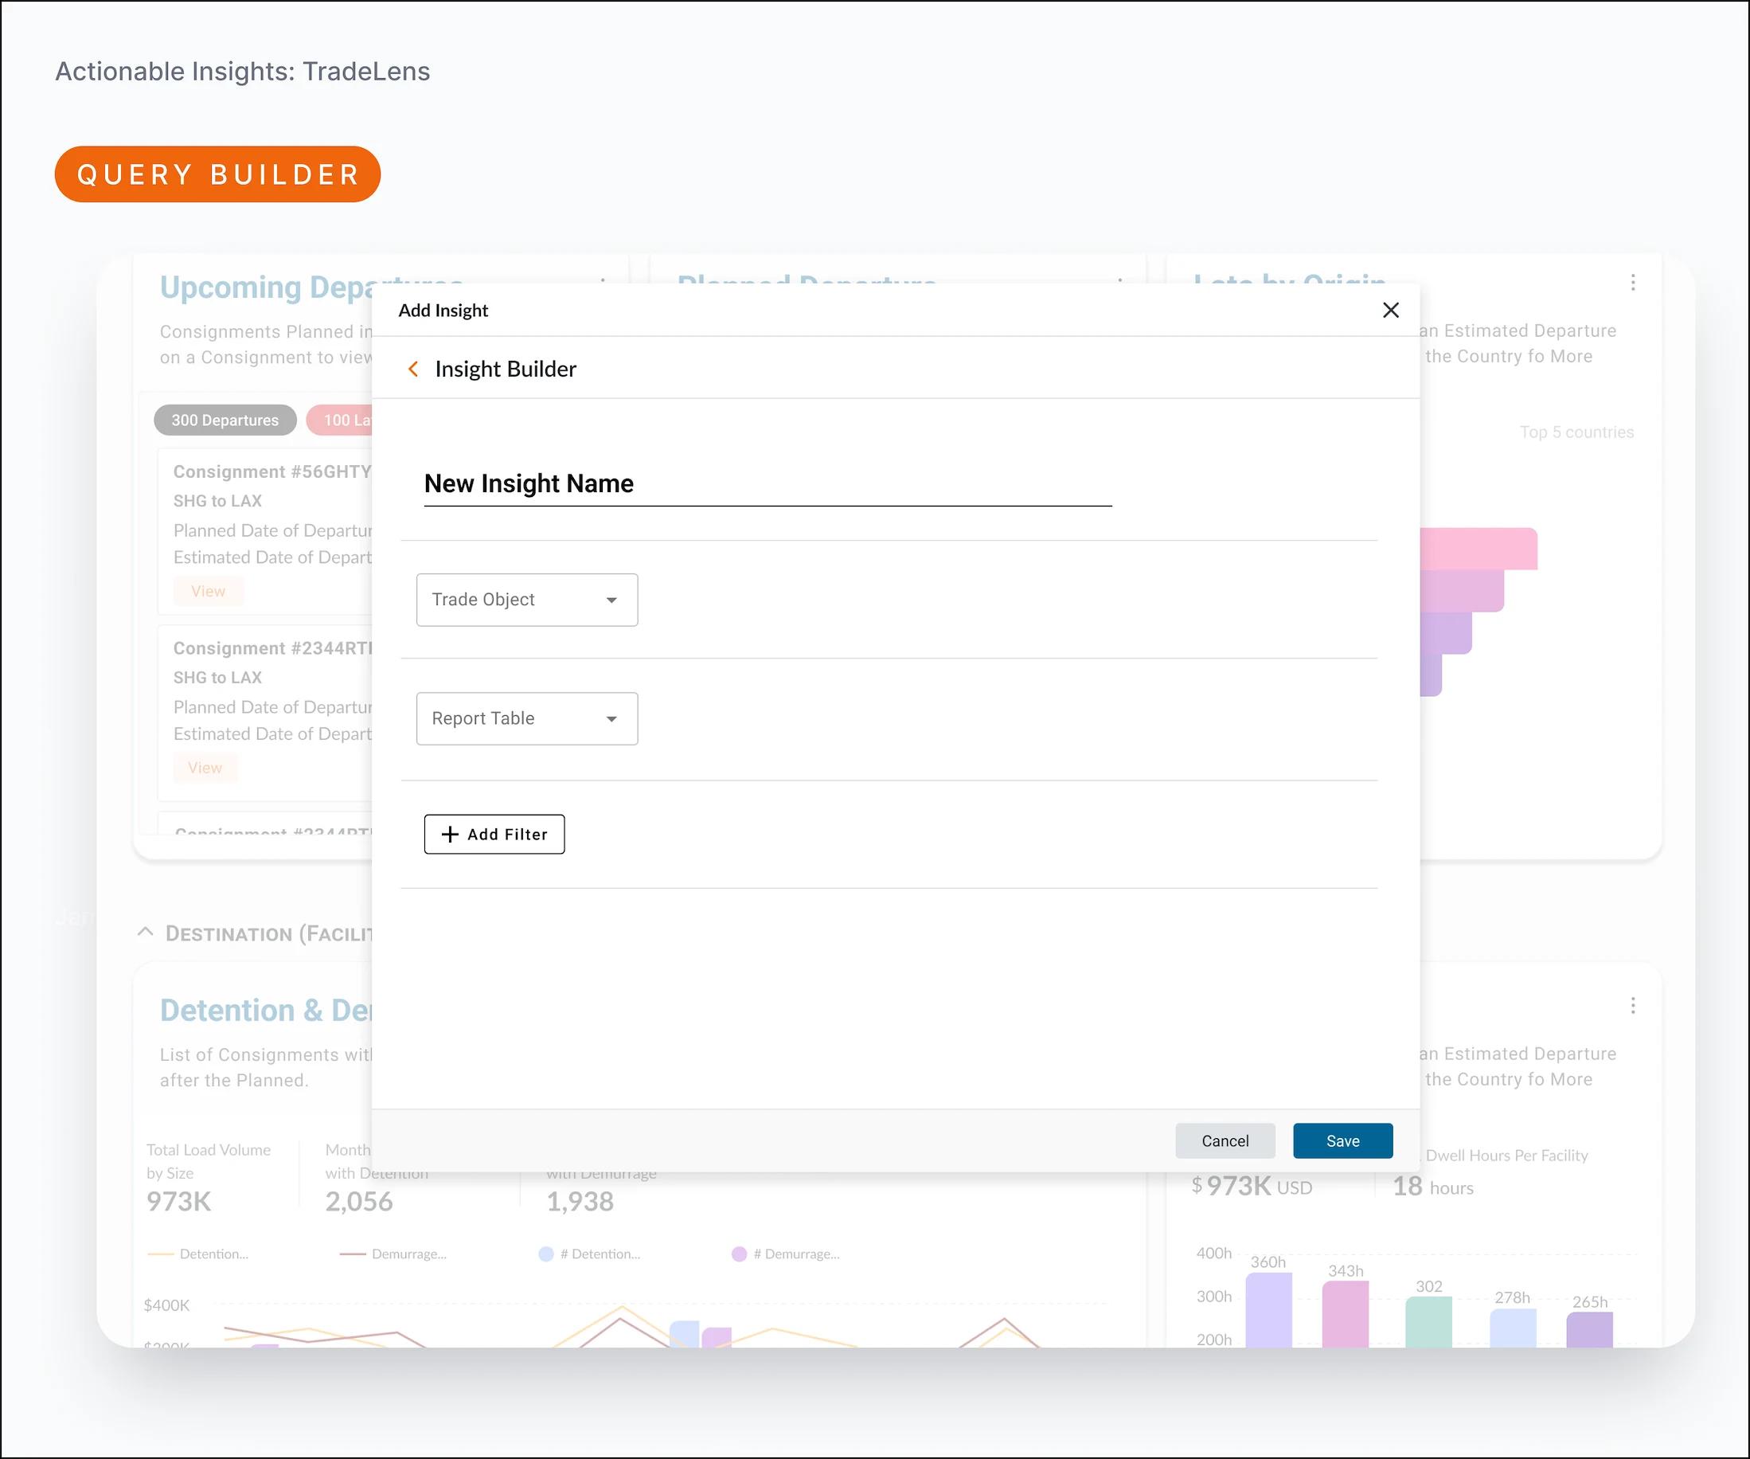Screen dimensions: 1750x1459
Task: Click the 973K Total Load Volume value
Action: (179, 1202)
